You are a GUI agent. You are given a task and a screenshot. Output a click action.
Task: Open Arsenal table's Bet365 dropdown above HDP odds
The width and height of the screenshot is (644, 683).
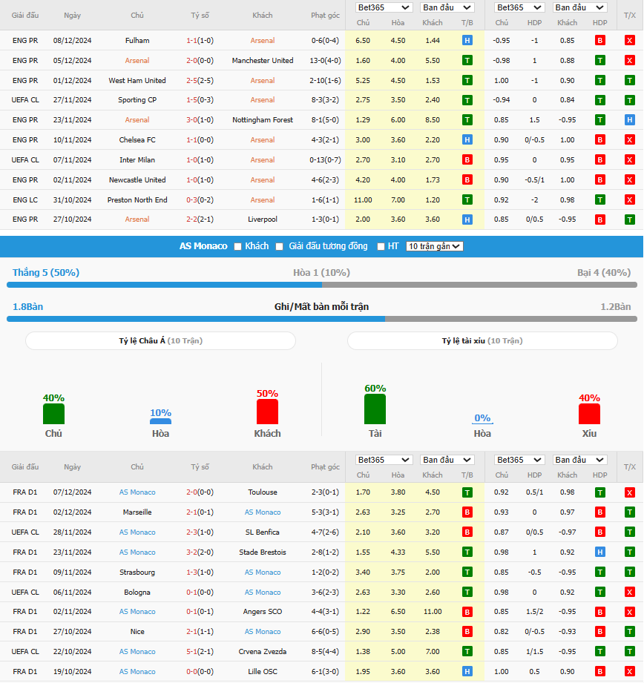pos(519,7)
